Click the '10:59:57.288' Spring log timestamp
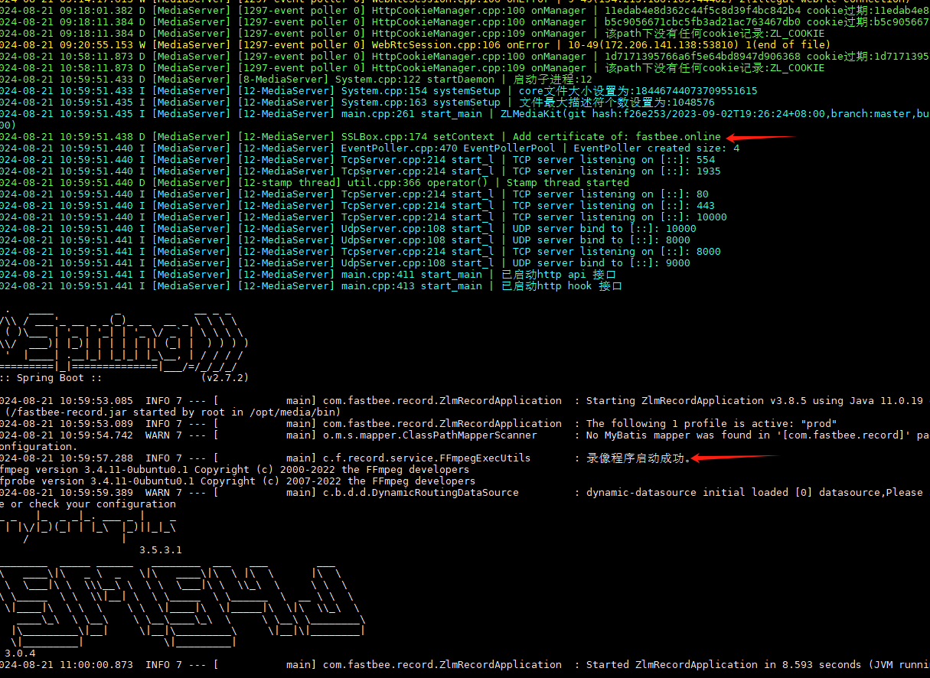This screenshot has width=930, height=678. tap(97, 458)
